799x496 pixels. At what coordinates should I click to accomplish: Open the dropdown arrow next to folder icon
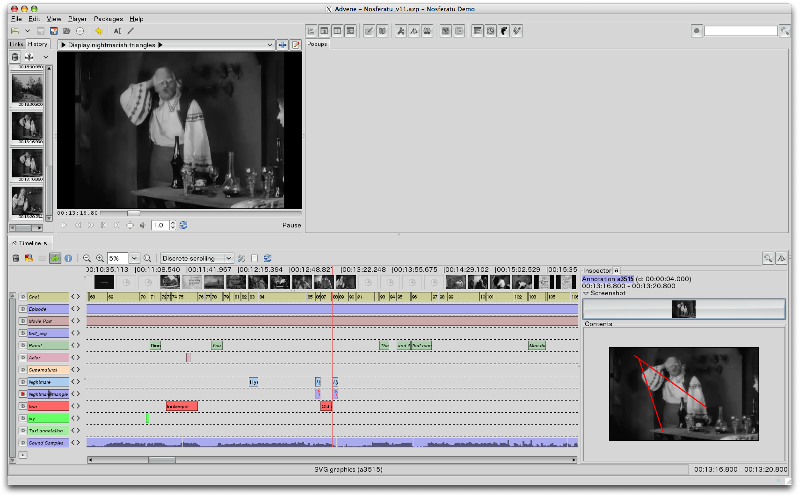[x=28, y=31]
